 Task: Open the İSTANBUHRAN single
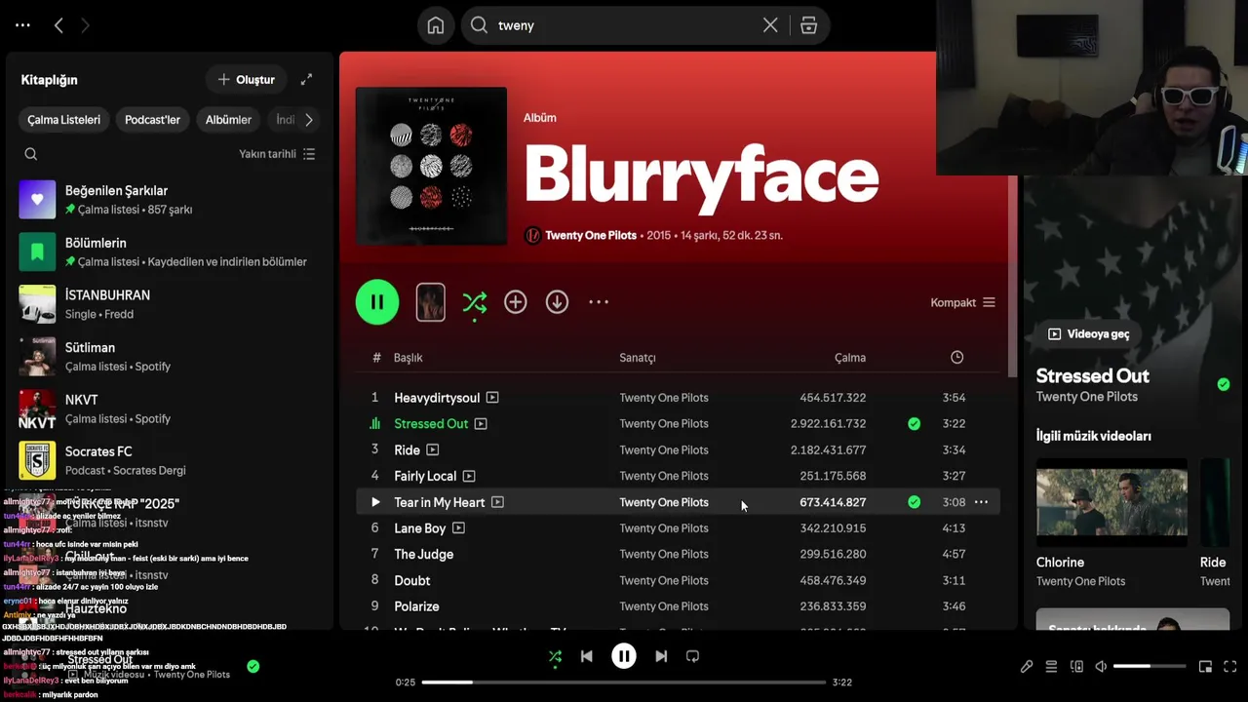tap(168, 304)
